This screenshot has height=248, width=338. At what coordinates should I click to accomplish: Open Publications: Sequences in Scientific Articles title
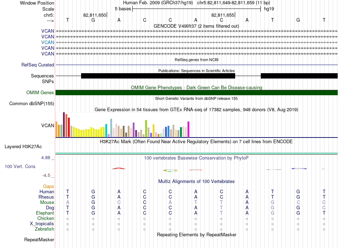[x=196, y=71]
